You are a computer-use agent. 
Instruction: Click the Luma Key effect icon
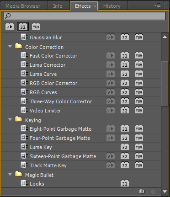(x=24, y=147)
